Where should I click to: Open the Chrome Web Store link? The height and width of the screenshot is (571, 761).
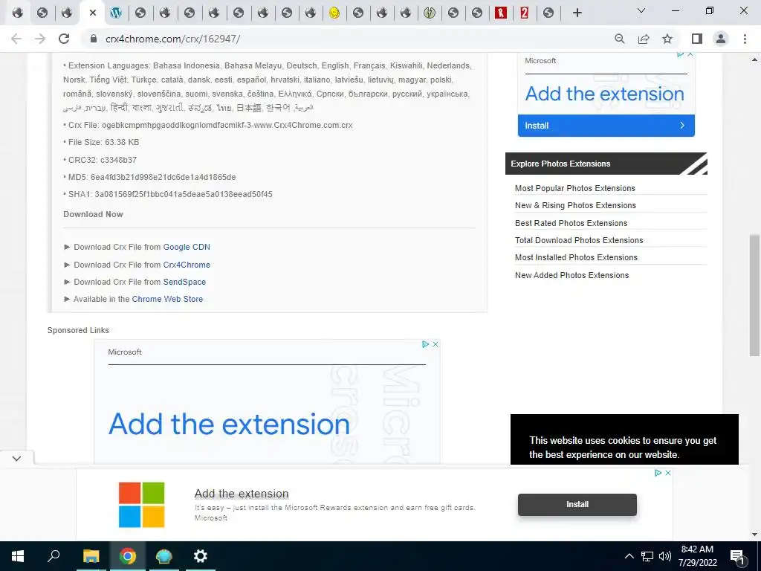click(167, 299)
